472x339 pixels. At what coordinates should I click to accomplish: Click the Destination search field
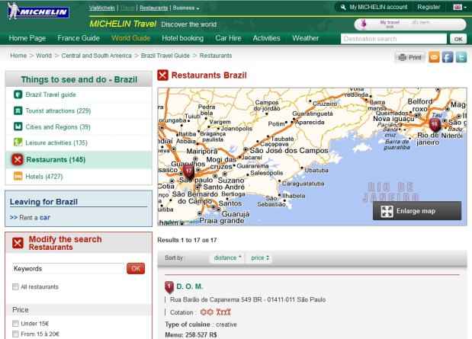tap(393, 39)
